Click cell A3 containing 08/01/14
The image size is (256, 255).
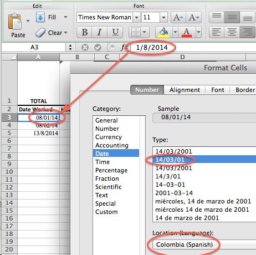pos(39,118)
